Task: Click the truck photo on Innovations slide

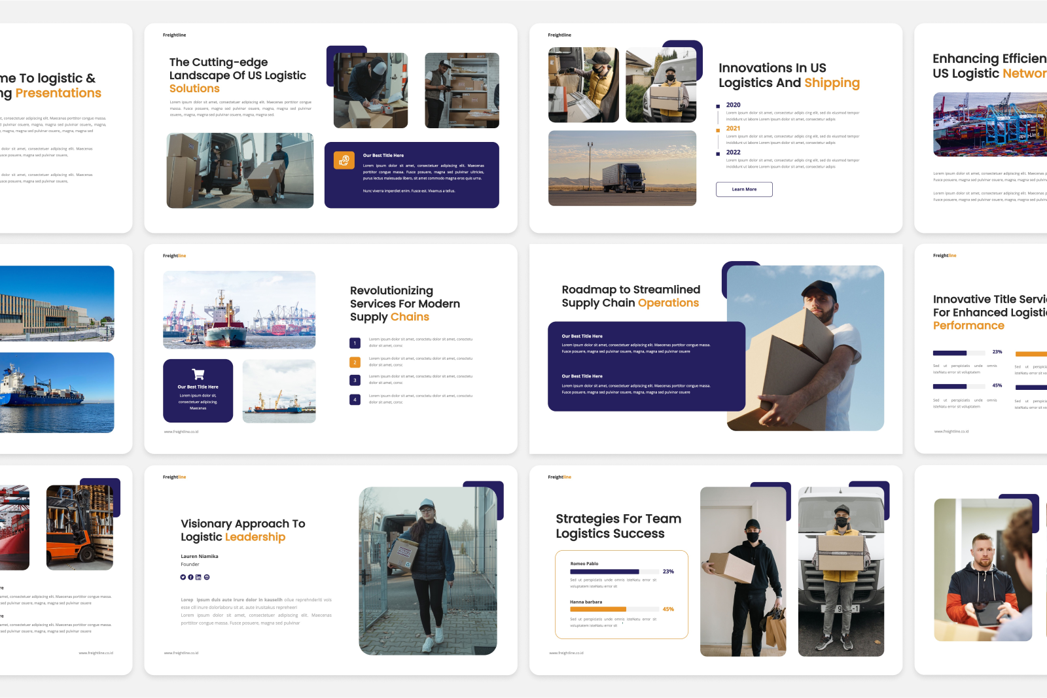Action: click(622, 168)
